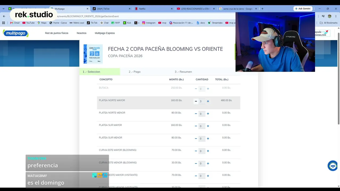Select the 1.- Seleccion step

[100, 72]
